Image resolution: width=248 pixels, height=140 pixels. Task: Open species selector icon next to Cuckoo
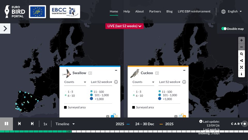coord(157,73)
